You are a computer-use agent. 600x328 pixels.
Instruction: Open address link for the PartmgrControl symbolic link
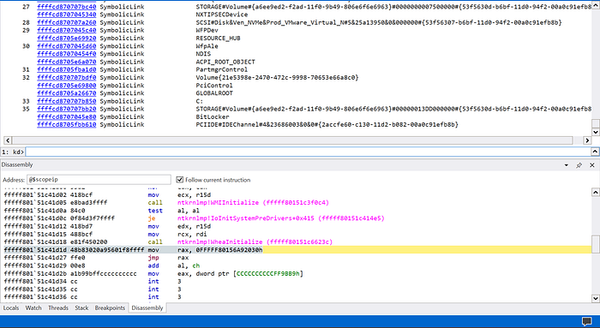point(67,69)
